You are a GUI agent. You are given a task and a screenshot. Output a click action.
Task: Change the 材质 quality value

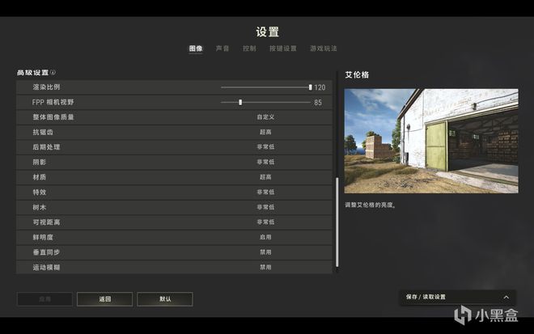265,177
